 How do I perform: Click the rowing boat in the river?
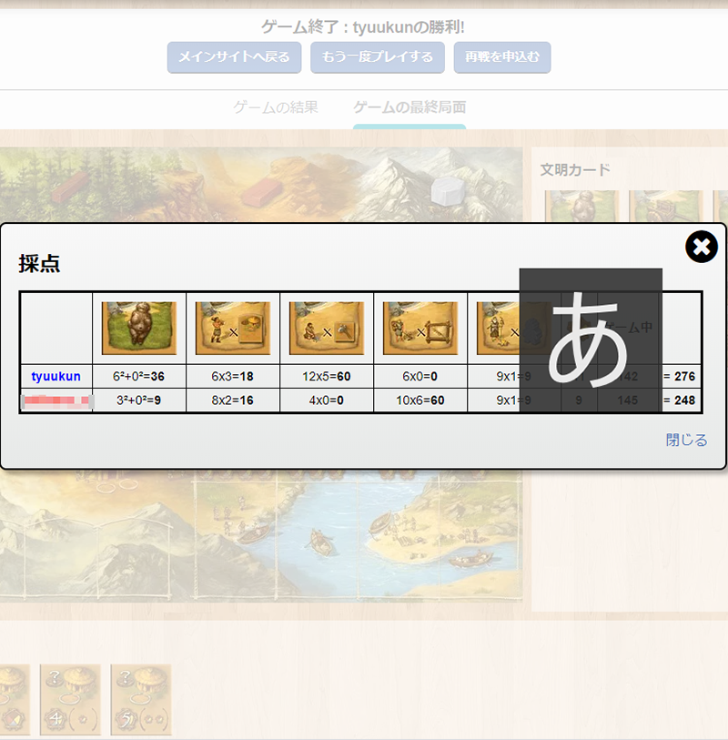[321, 542]
